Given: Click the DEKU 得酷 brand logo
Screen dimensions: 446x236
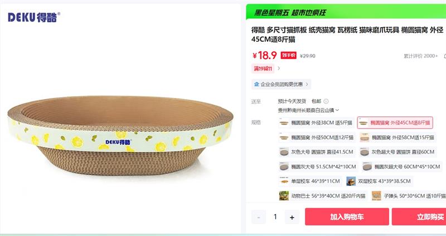Looking at the screenshot, I should click(x=33, y=17).
